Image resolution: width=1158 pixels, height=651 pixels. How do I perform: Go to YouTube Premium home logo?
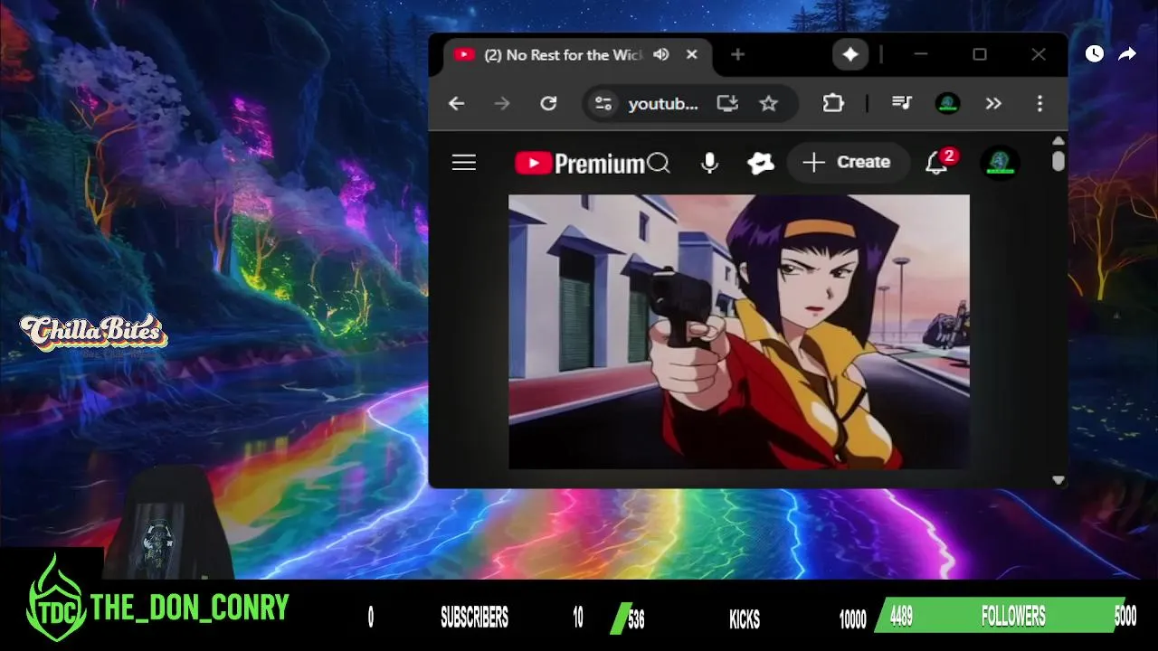click(x=580, y=163)
